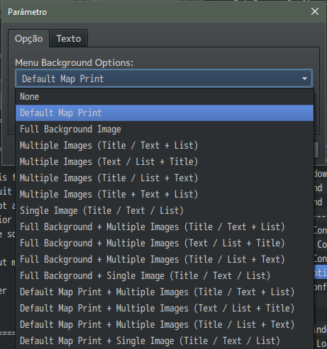
Task: Switch to the Texto tab
Action: [x=69, y=38]
